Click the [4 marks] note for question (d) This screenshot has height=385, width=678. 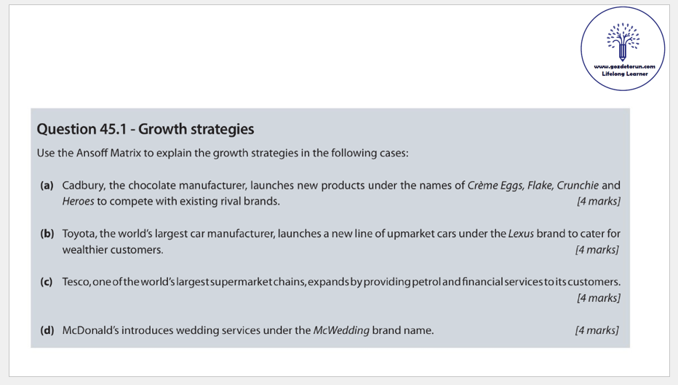pos(597,330)
